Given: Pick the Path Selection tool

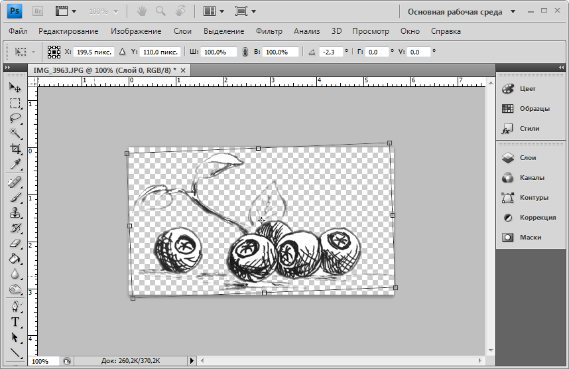Looking at the screenshot, I should tap(15, 337).
